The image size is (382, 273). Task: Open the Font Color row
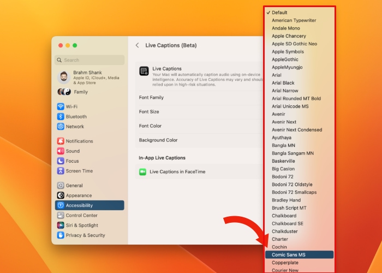pyautogui.click(x=199, y=126)
